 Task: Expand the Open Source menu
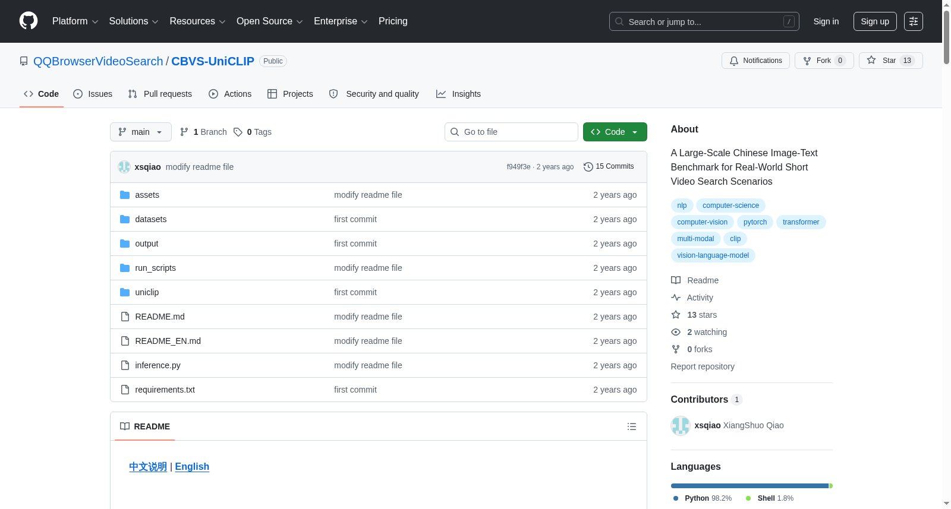point(270,21)
